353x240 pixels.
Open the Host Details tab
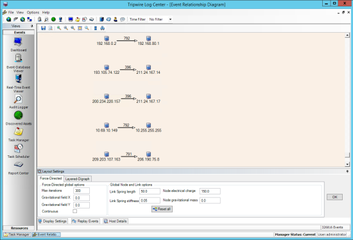[x=116, y=221]
